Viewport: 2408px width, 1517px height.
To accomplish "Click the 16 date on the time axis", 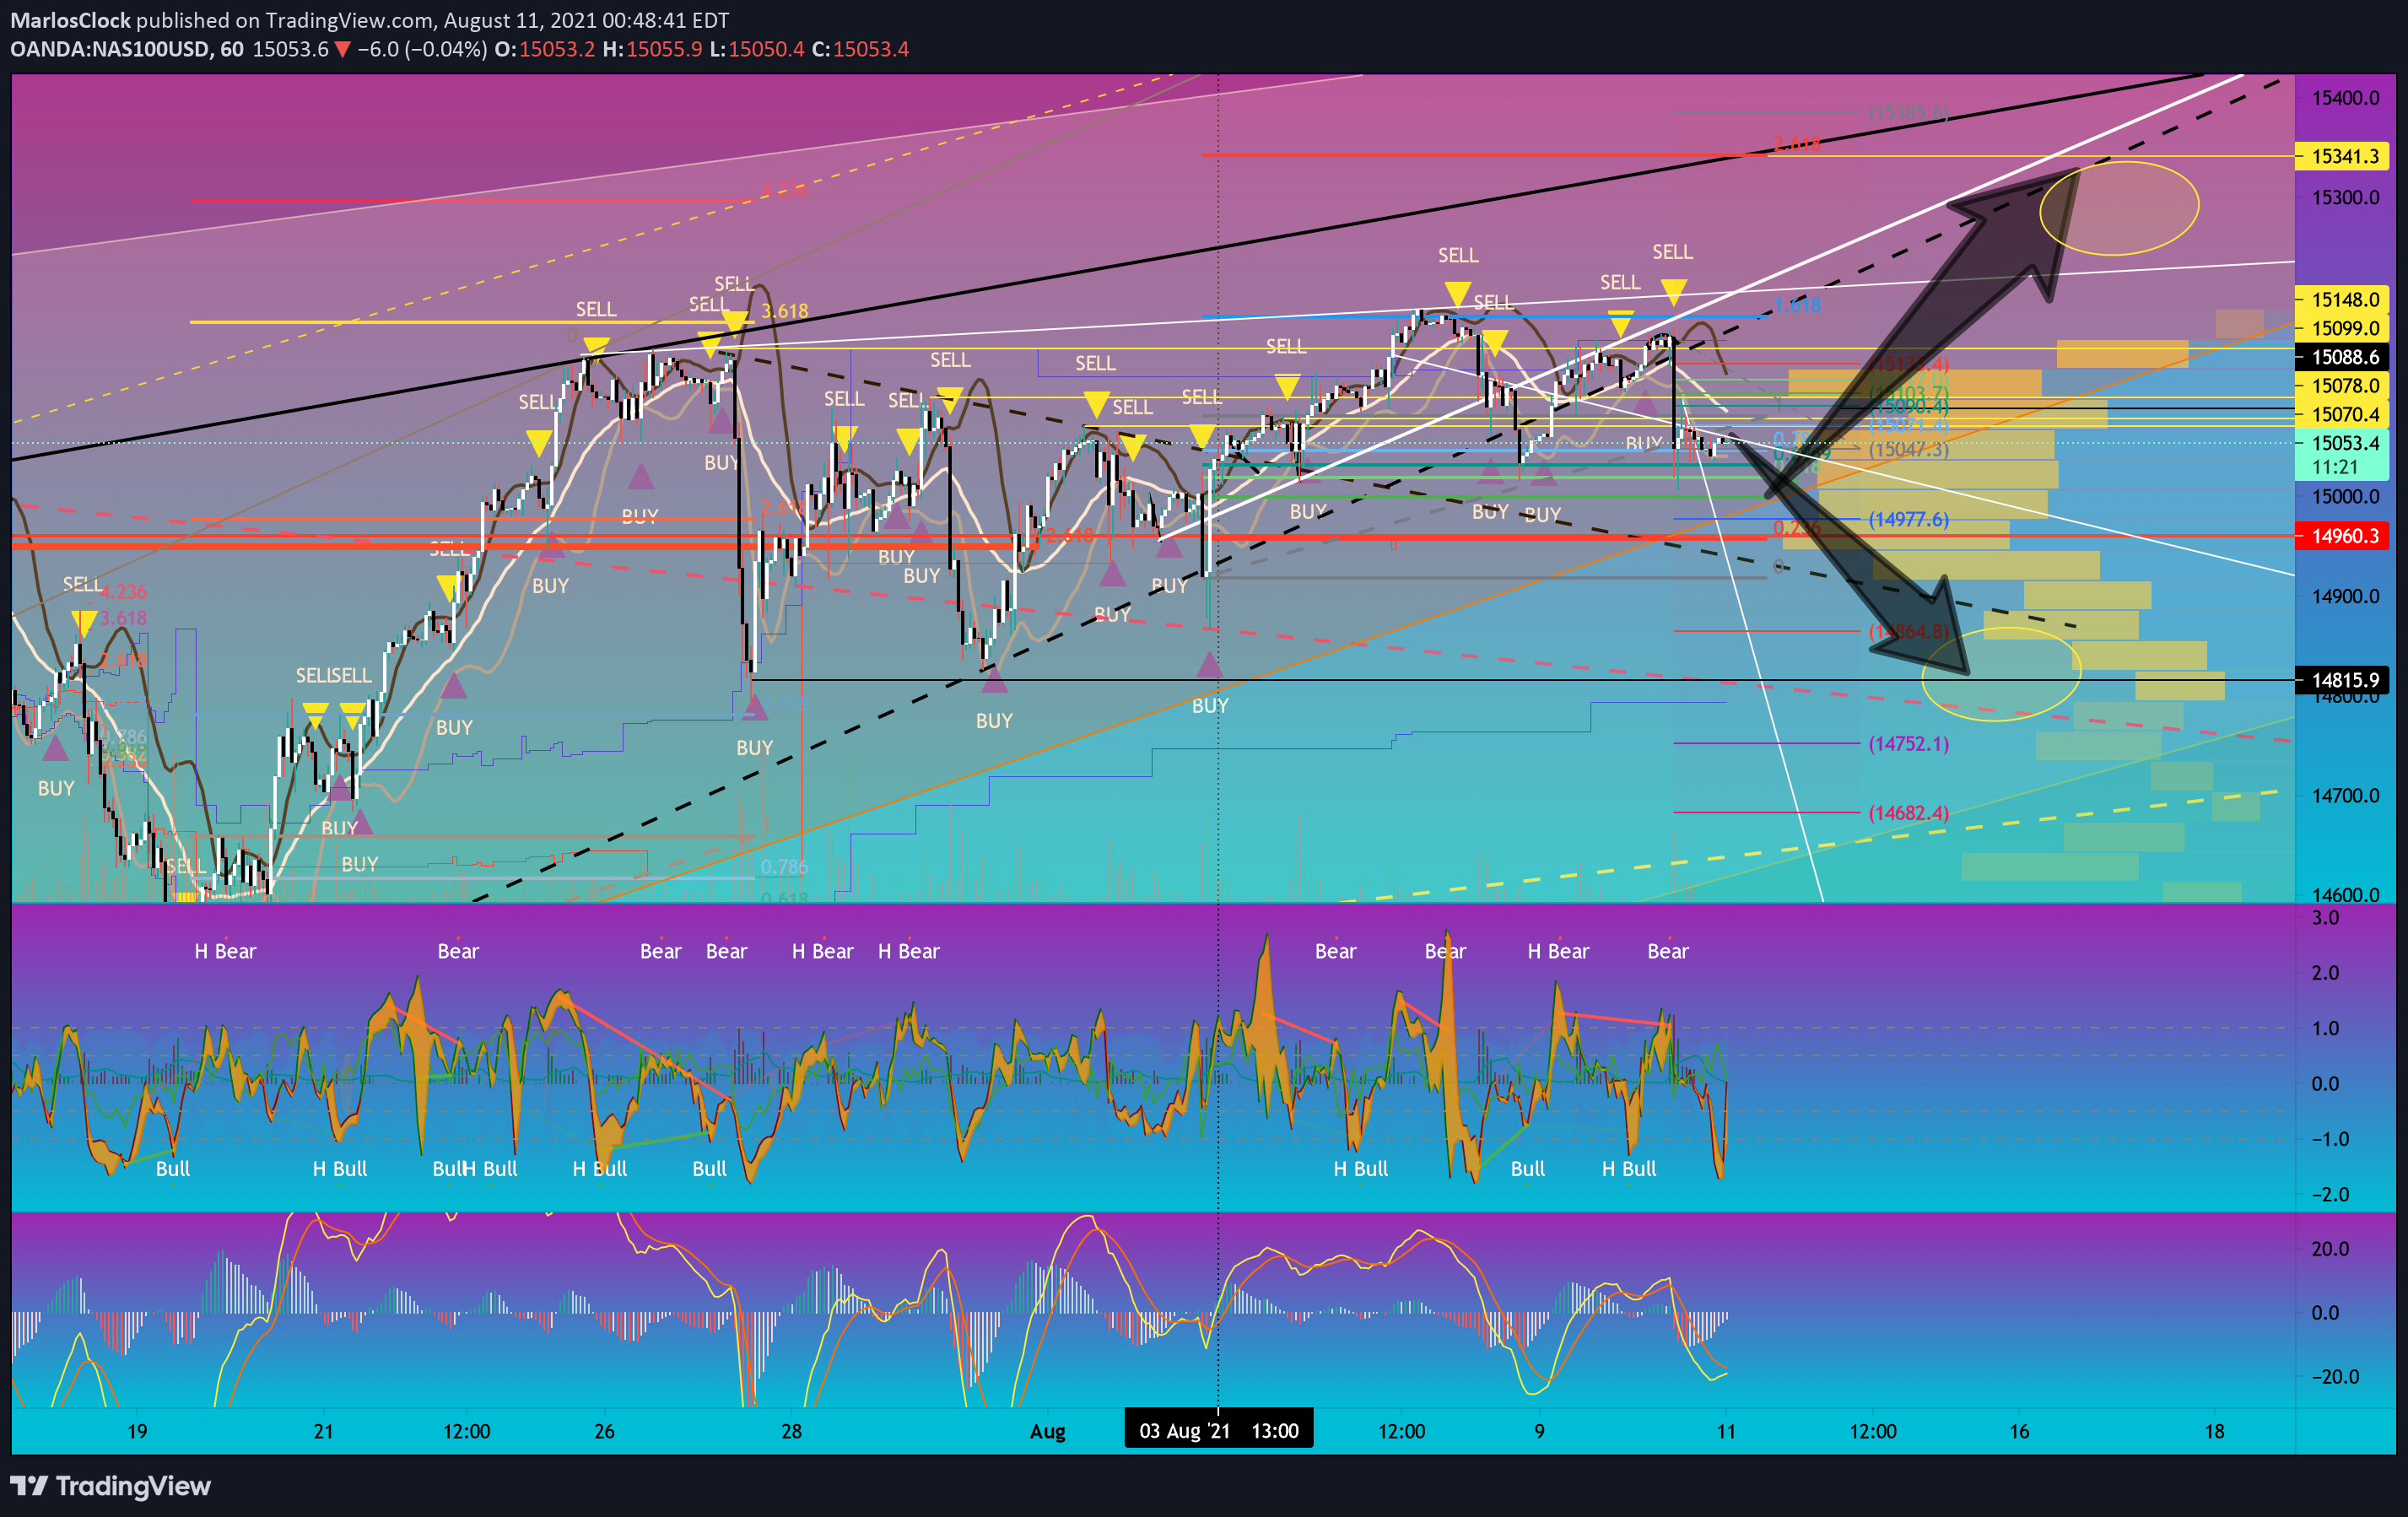I will 2019,1432.
